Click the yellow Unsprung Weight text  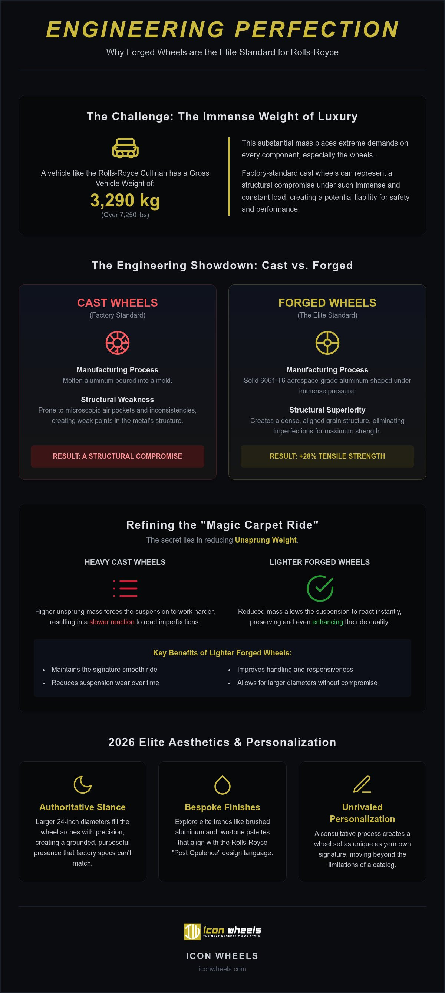click(266, 540)
